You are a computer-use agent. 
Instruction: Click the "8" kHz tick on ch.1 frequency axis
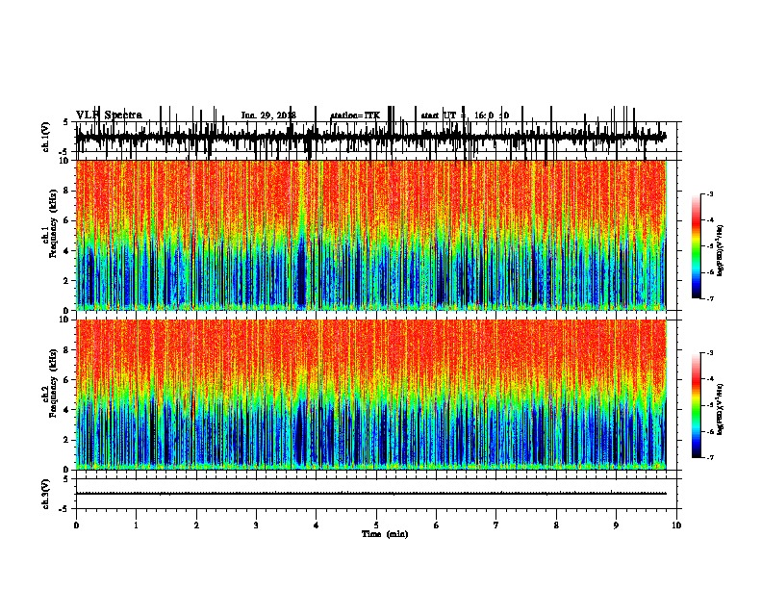click(x=67, y=191)
